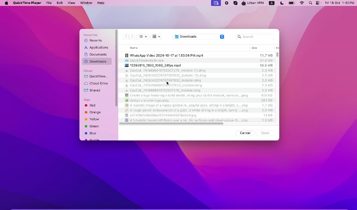Click the Create a logo featuring bold shield file
Screen dimensions: 357x210
pos(197,95)
